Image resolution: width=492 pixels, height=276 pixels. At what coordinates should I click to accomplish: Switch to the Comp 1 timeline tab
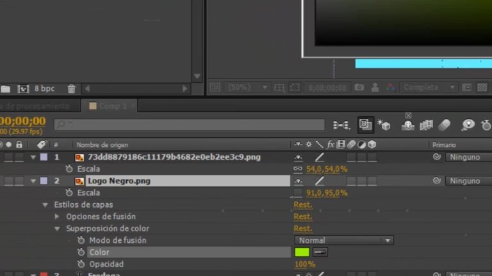tap(108, 106)
